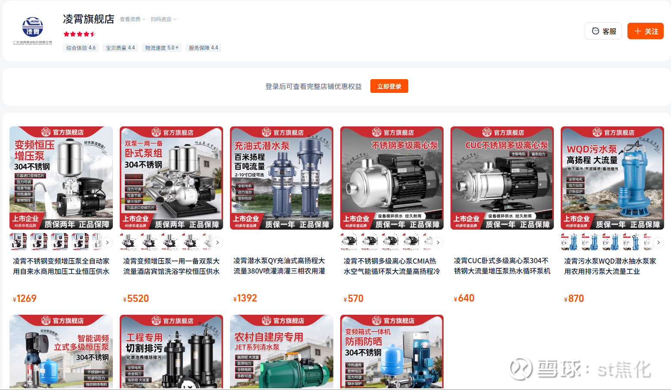Viewport: 671px width, 390px height.
Task: Select first small thumbnail under WQD污水泵 image
Action: [569, 242]
